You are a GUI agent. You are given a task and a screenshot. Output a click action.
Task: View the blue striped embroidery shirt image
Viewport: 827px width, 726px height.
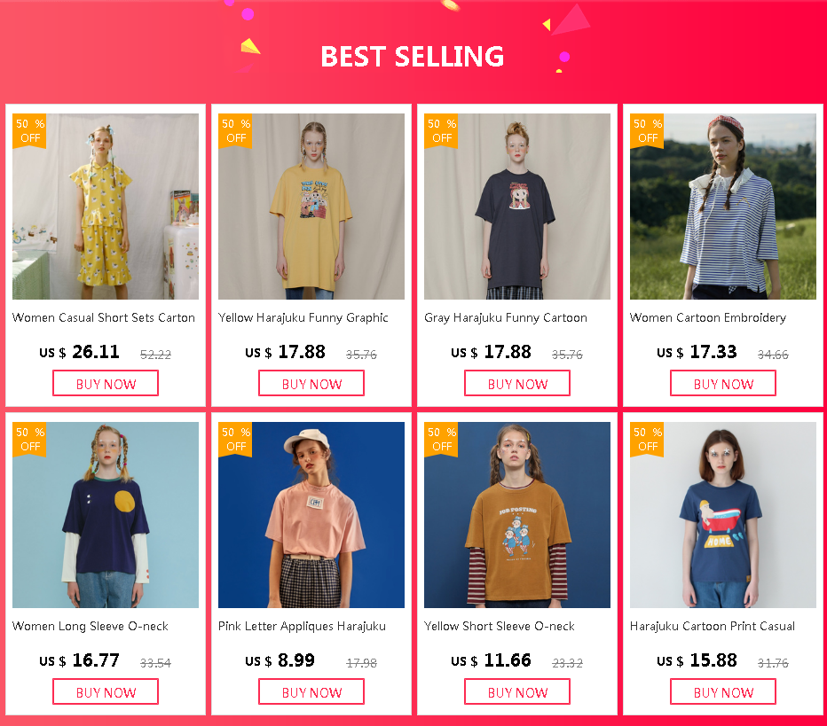click(723, 207)
